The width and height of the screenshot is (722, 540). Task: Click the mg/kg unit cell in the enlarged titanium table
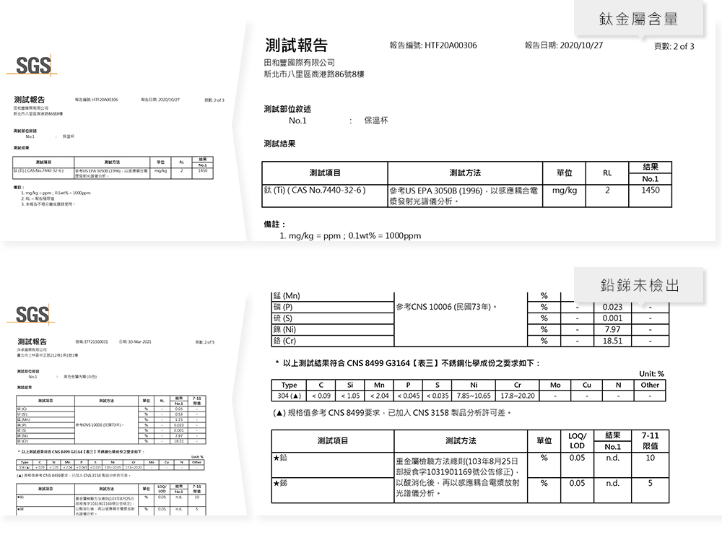[564, 196]
